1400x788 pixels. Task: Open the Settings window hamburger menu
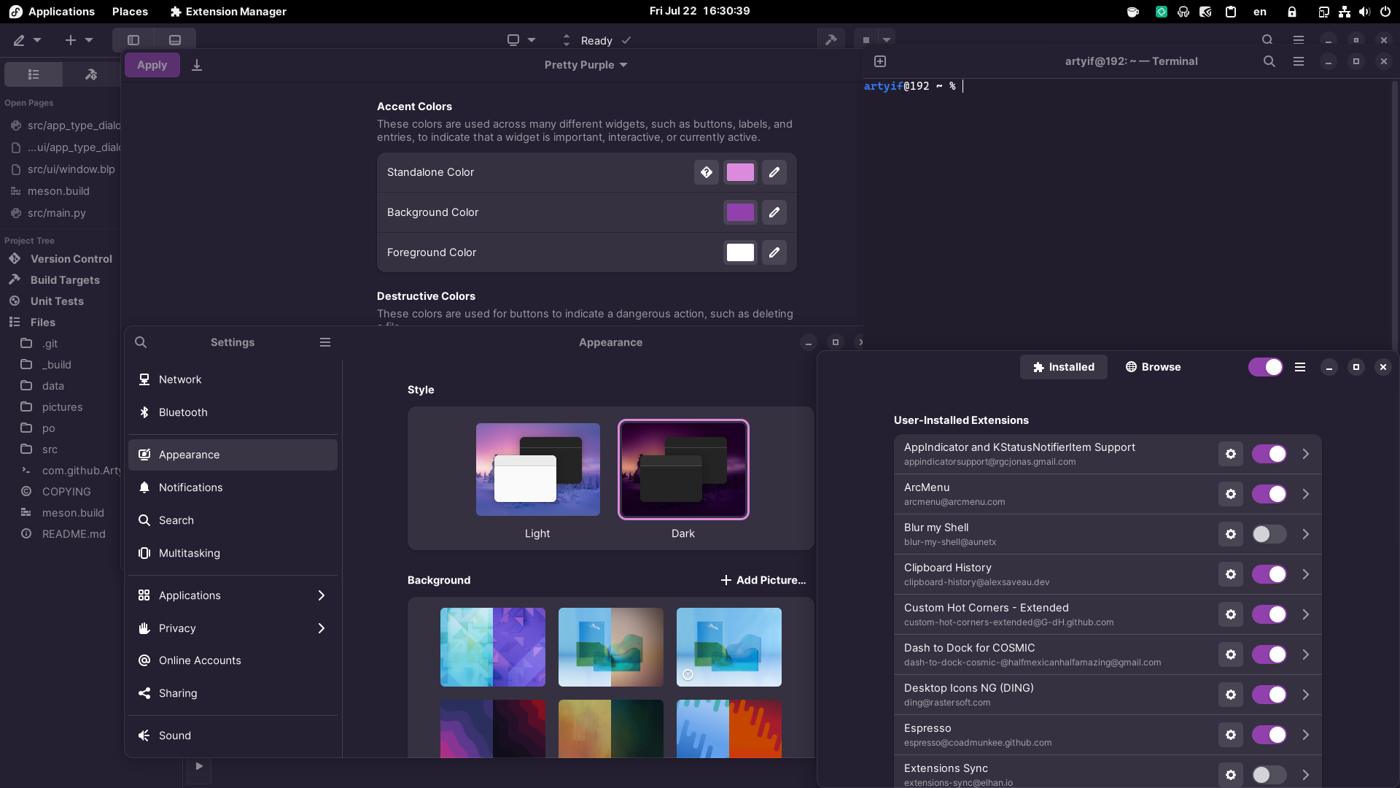coord(325,342)
